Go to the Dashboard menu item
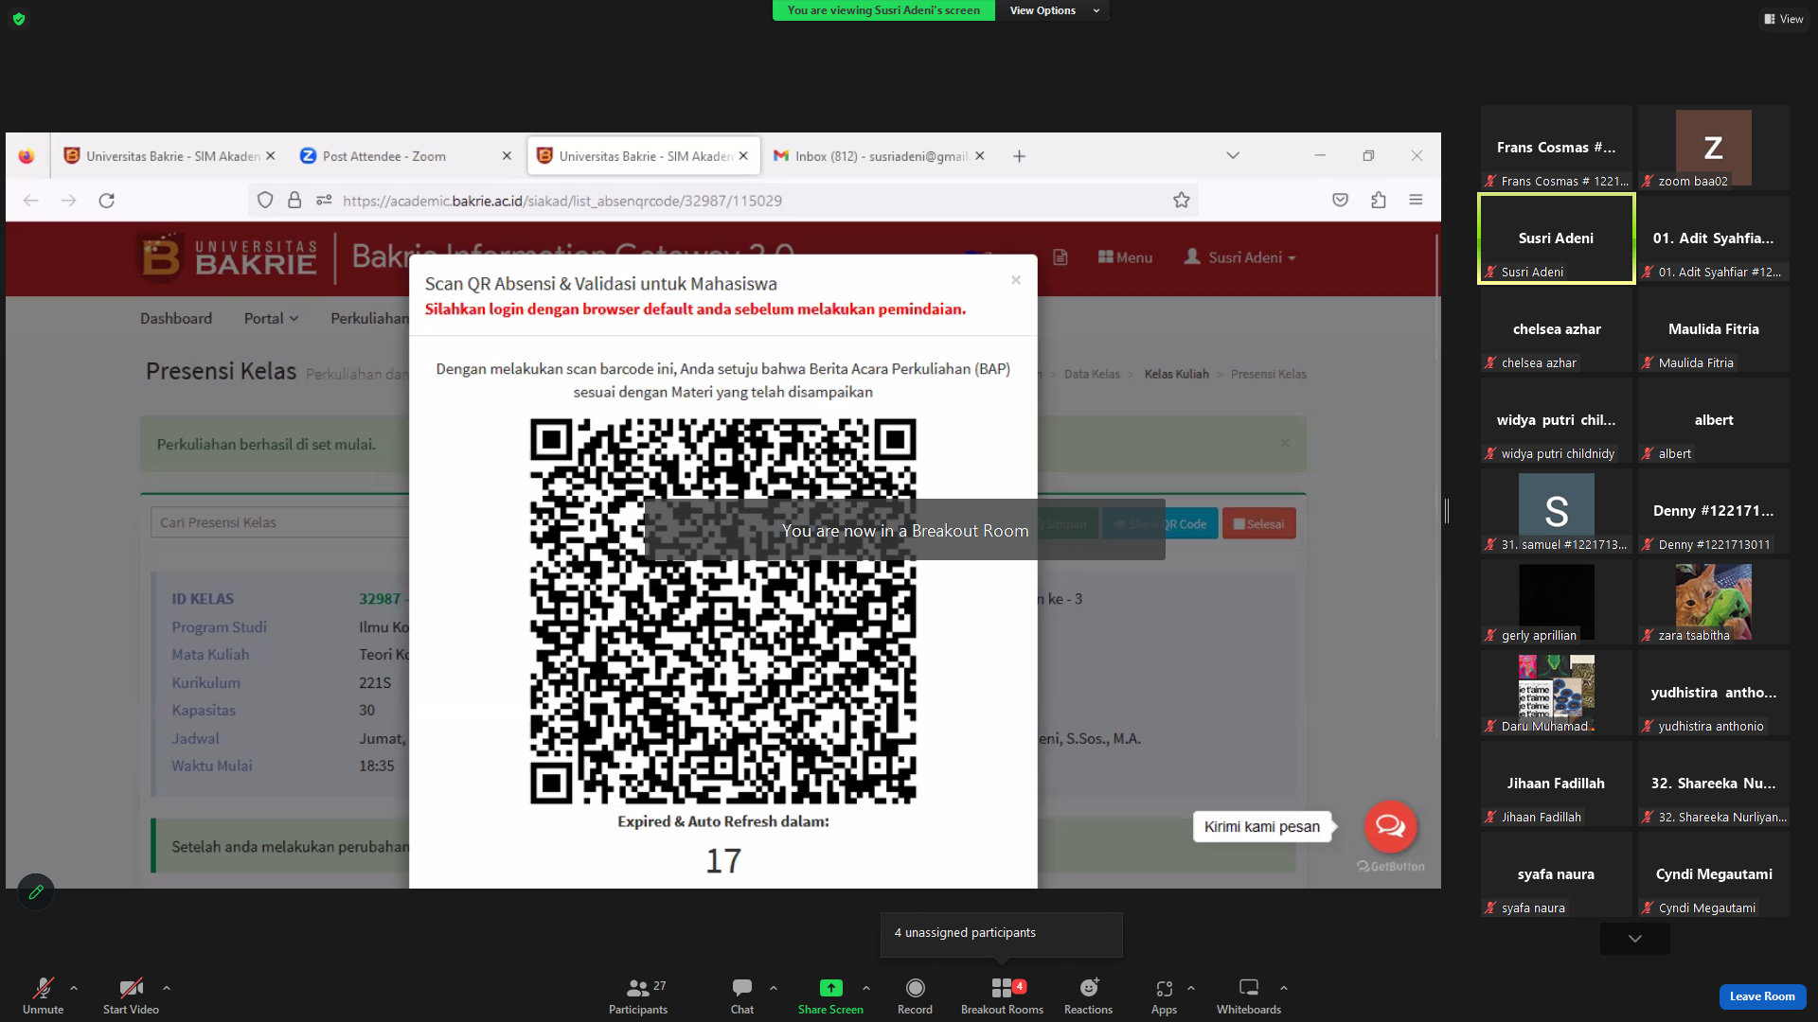The height and width of the screenshot is (1022, 1818). 176,319
